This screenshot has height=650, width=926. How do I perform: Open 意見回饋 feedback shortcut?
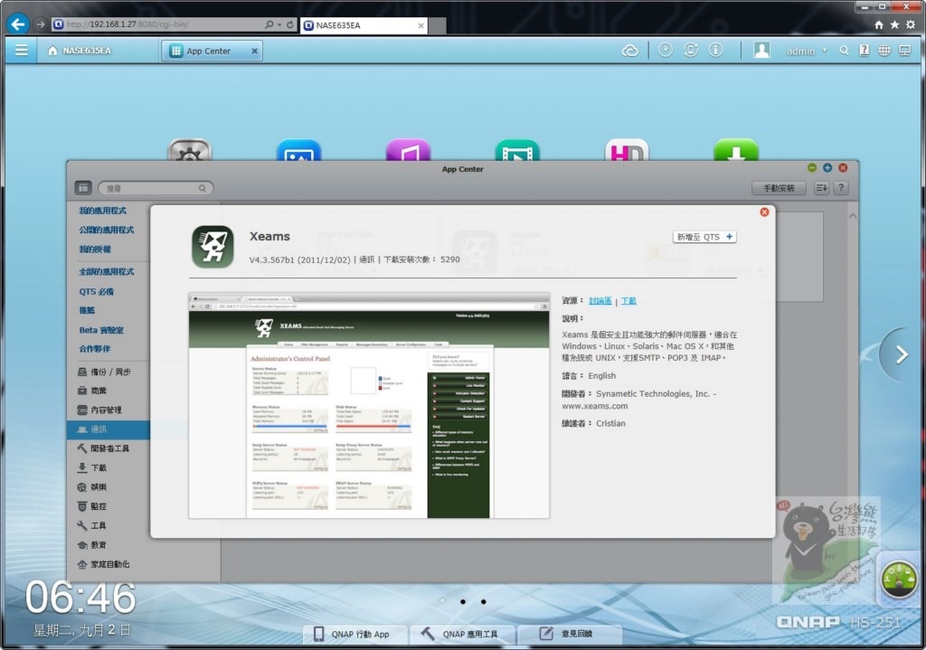point(568,634)
